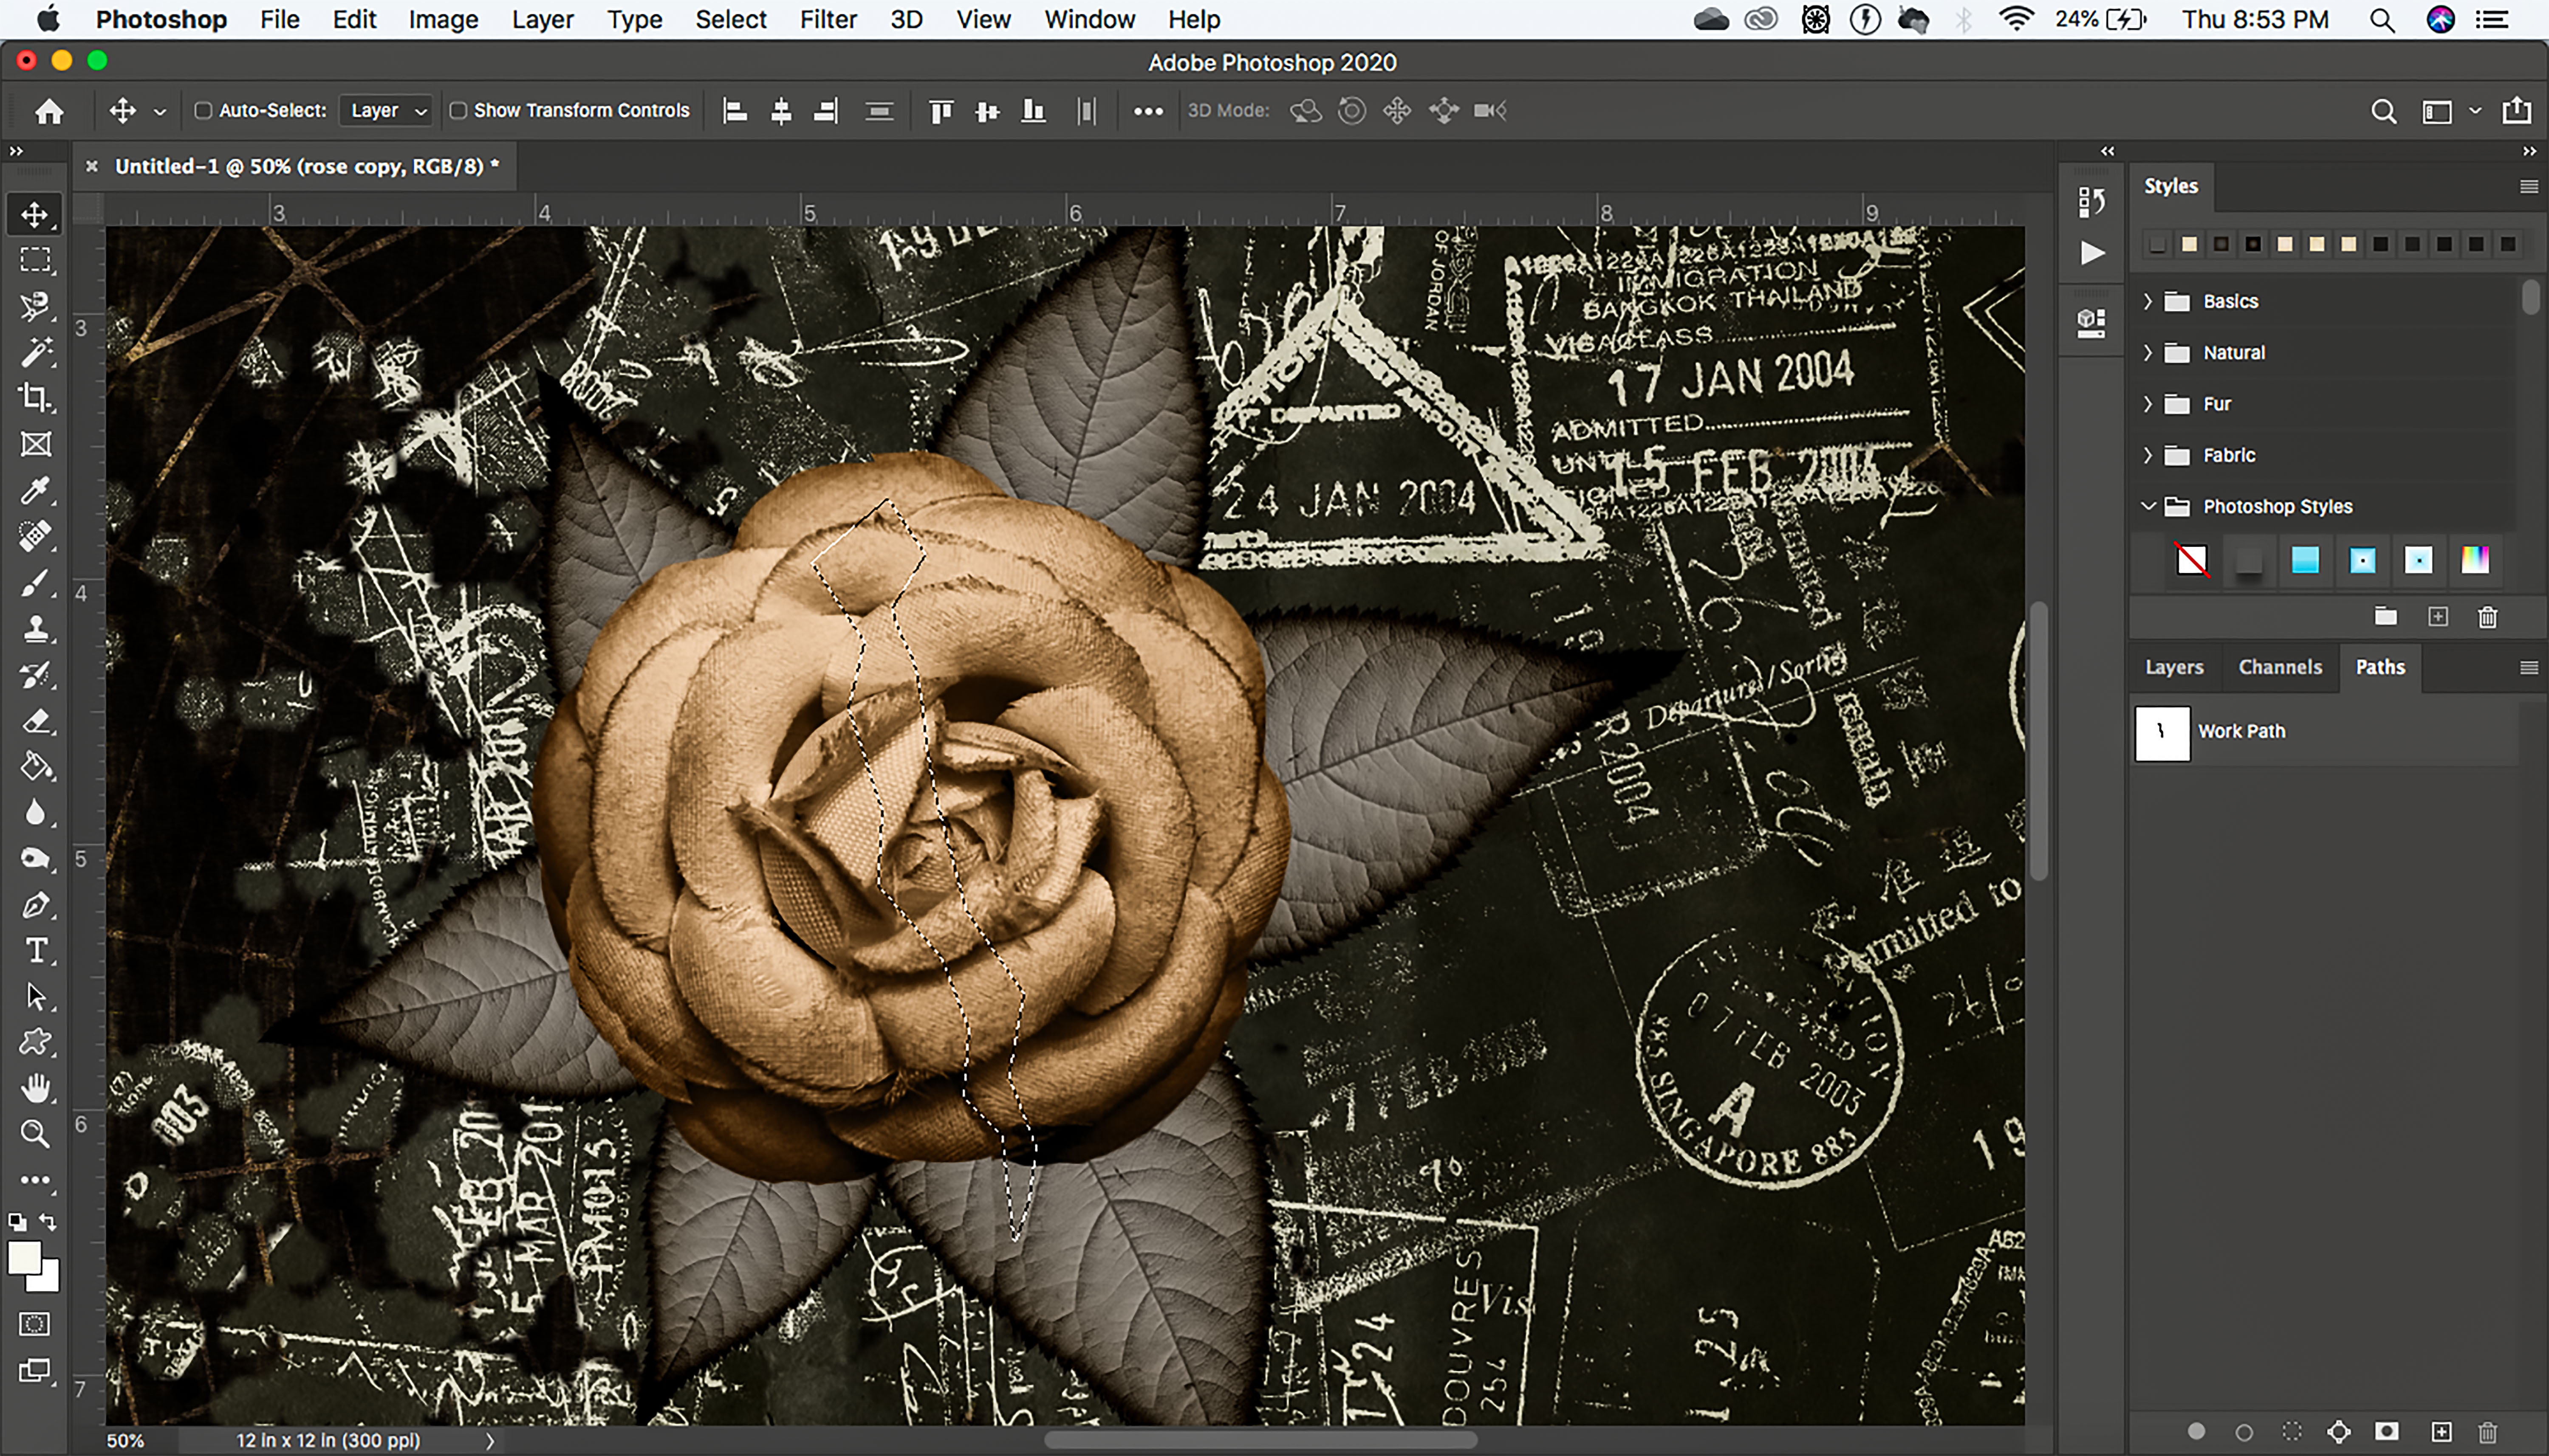Select the Crop tool
This screenshot has width=2549, height=1456.
(x=35, y=398)
